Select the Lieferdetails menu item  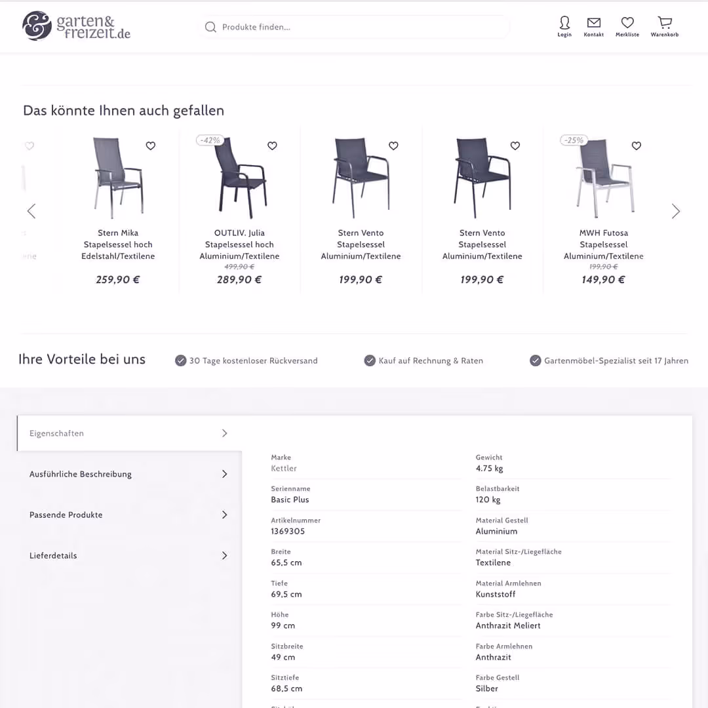pos(53,555)
